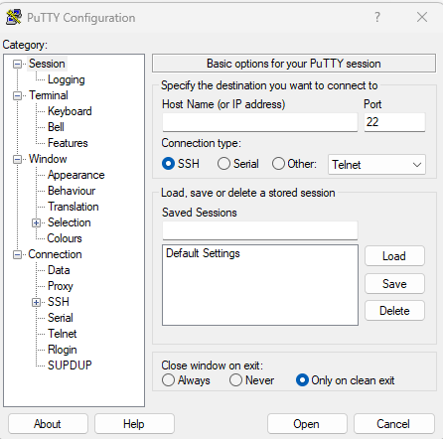Select Default Settings in sessions list

pos(203,253)
